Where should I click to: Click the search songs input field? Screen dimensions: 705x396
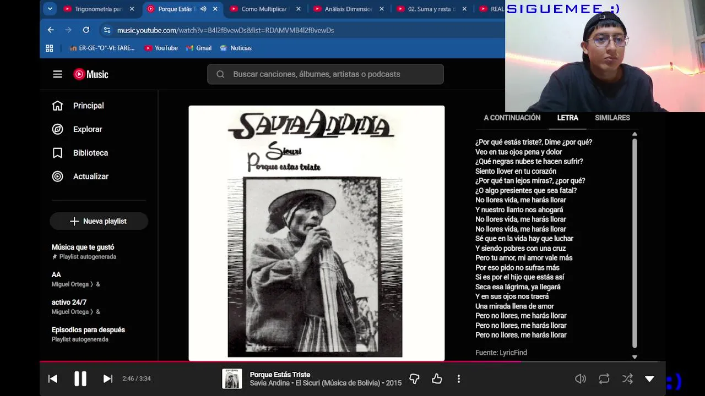coord(326,74)
